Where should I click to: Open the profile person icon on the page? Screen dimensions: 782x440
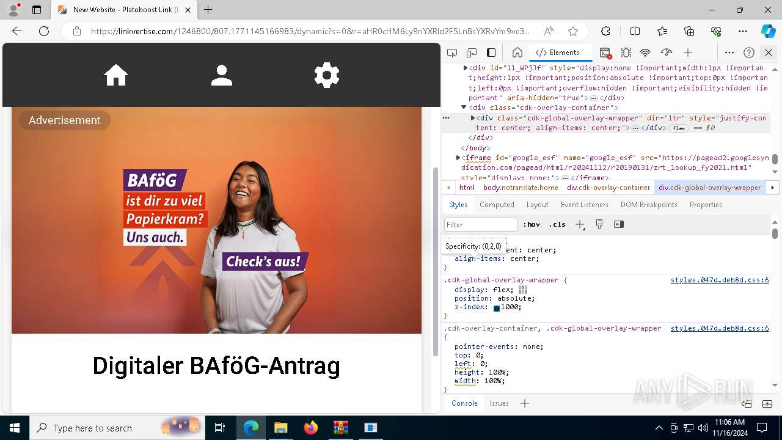(x=222, y=75)
